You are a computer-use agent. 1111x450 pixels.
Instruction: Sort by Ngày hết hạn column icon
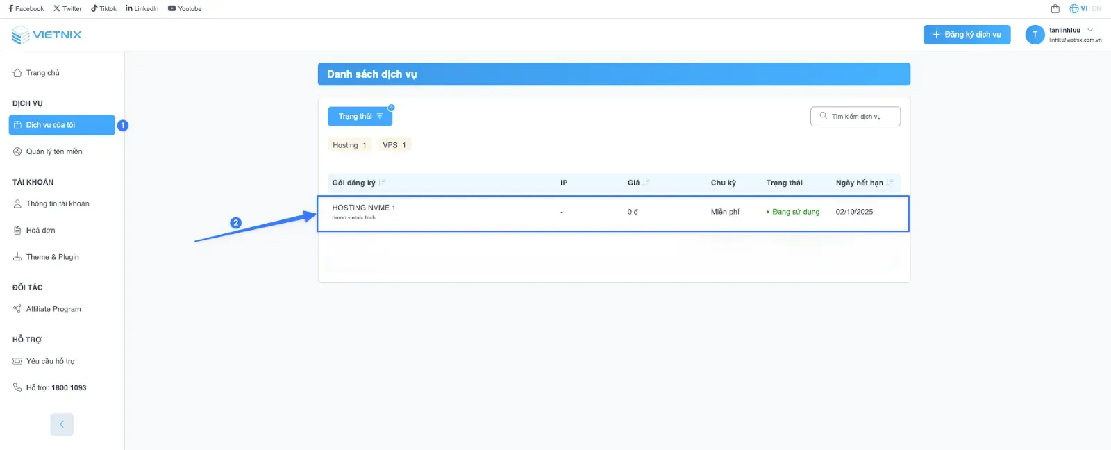coord(890,183)
